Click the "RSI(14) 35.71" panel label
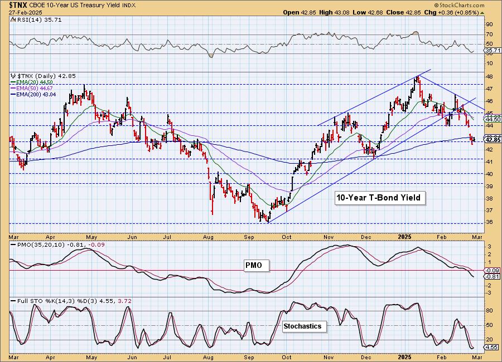 [x=38, y=20]
